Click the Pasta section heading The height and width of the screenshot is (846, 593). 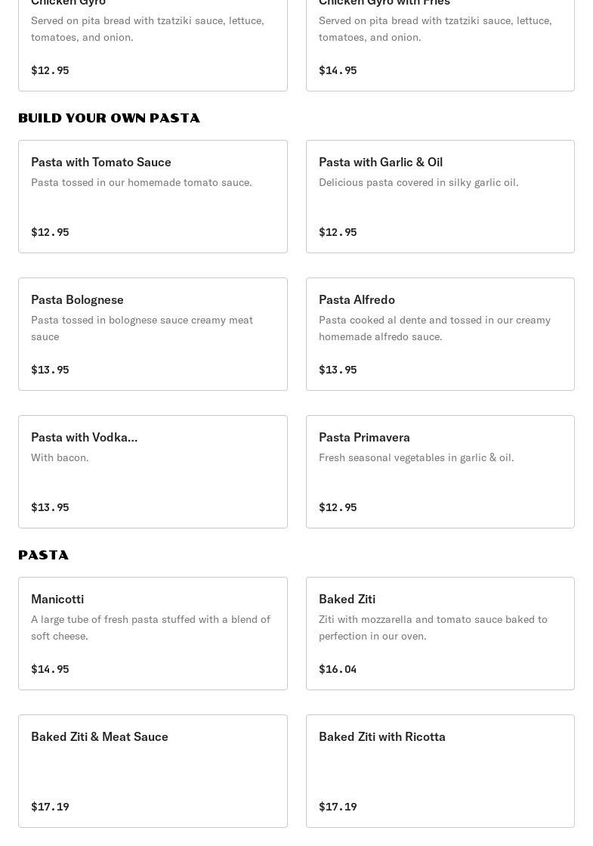[x=43, y=555]
